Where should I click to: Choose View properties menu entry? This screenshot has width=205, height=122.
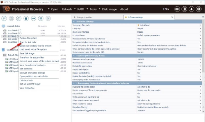27,88
